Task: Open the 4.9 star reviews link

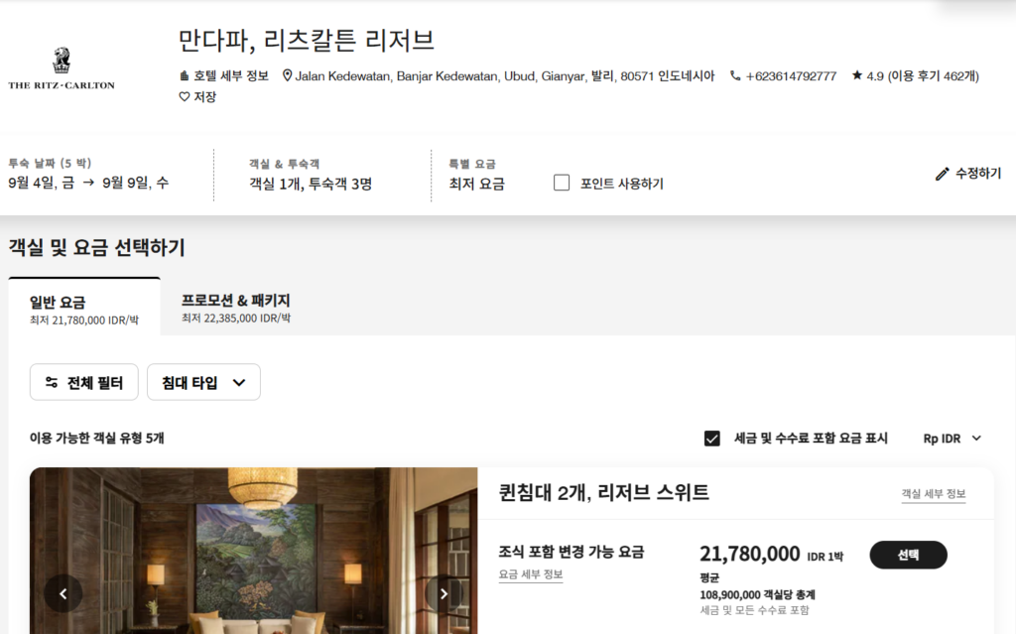Action: [x=915, y=75]
